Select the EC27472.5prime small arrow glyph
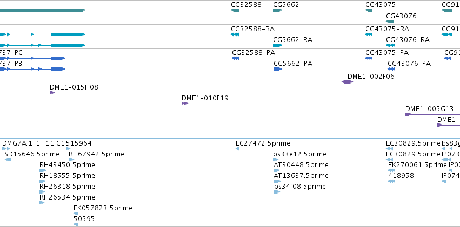Viewport: 460px width, 227px height. [237, 149]
